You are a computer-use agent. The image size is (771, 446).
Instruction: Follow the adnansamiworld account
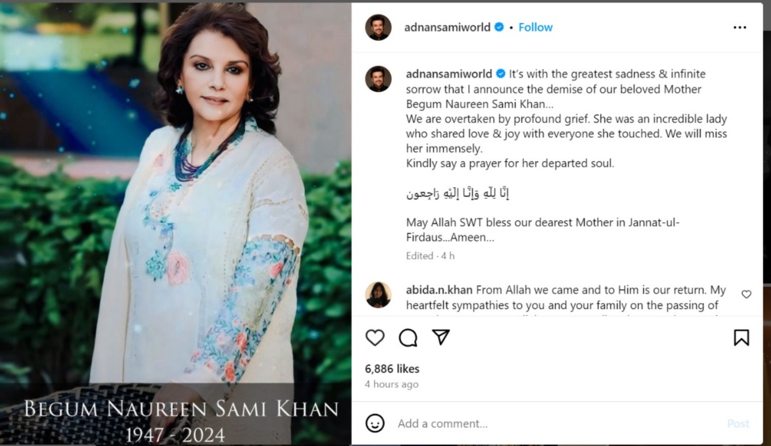[x=535, y=28]
